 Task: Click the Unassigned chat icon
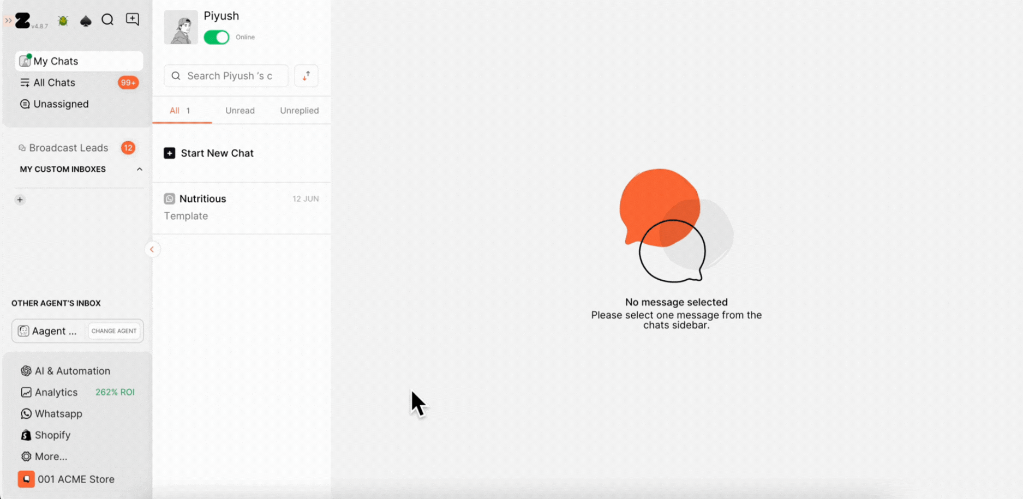(25, 104)
